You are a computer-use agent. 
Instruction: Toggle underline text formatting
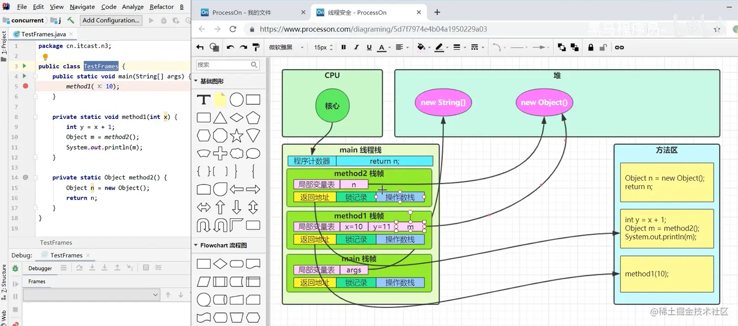coord(369,47)
